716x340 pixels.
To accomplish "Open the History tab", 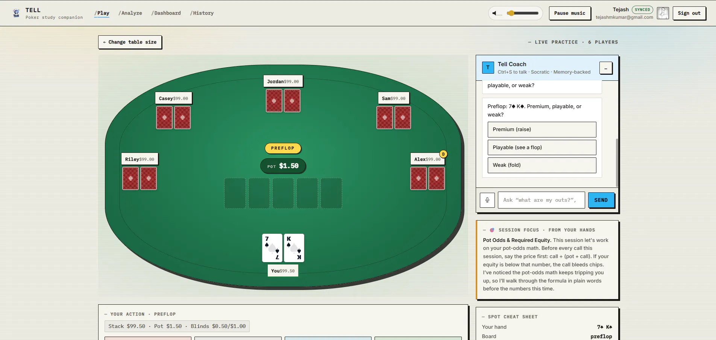I will pyautogui.click(x=202, y=13).
